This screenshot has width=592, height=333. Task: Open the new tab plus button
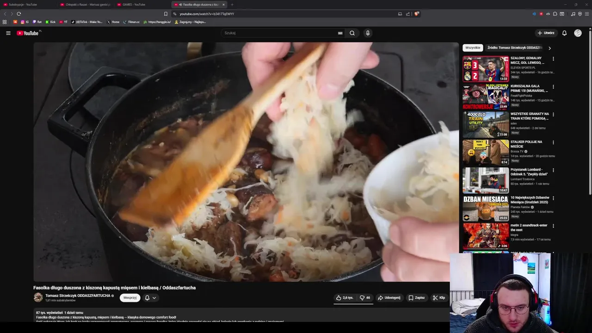232,5
